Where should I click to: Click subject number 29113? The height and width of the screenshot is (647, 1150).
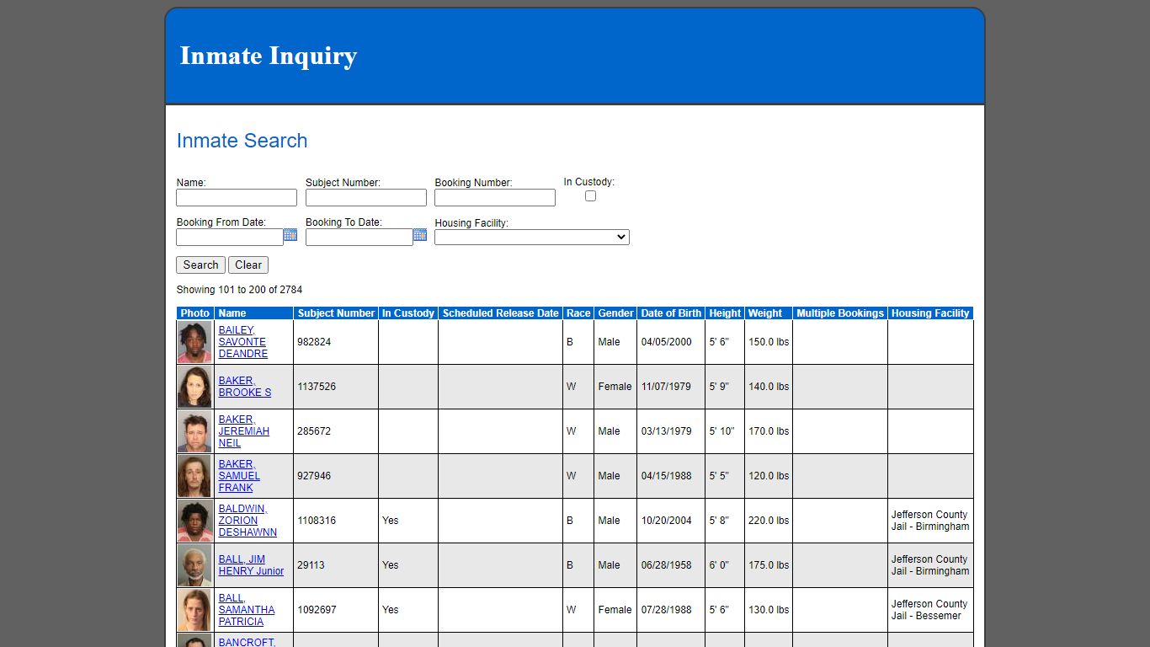click(311, 565)
